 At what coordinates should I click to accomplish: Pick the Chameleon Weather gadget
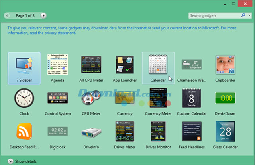[192, 68]
